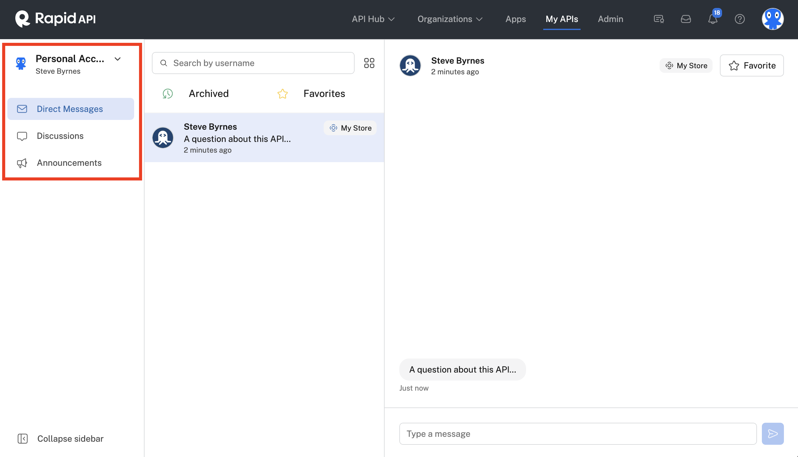The image size is (798, 457).
Task: Show Archived conversations
Action: click(x=195, y=94)
